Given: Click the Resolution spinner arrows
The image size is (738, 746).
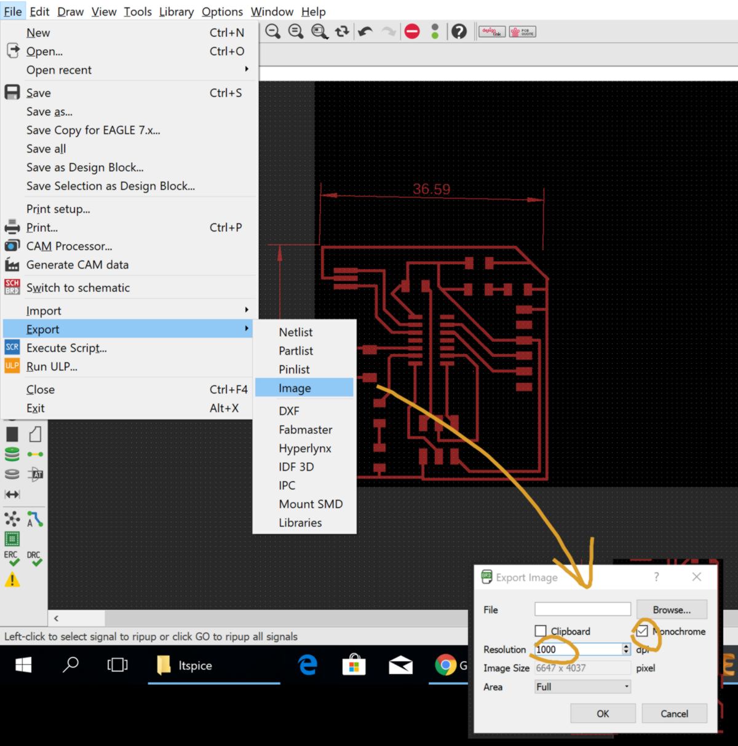Looking at the screenshot, I should point(626,650).
